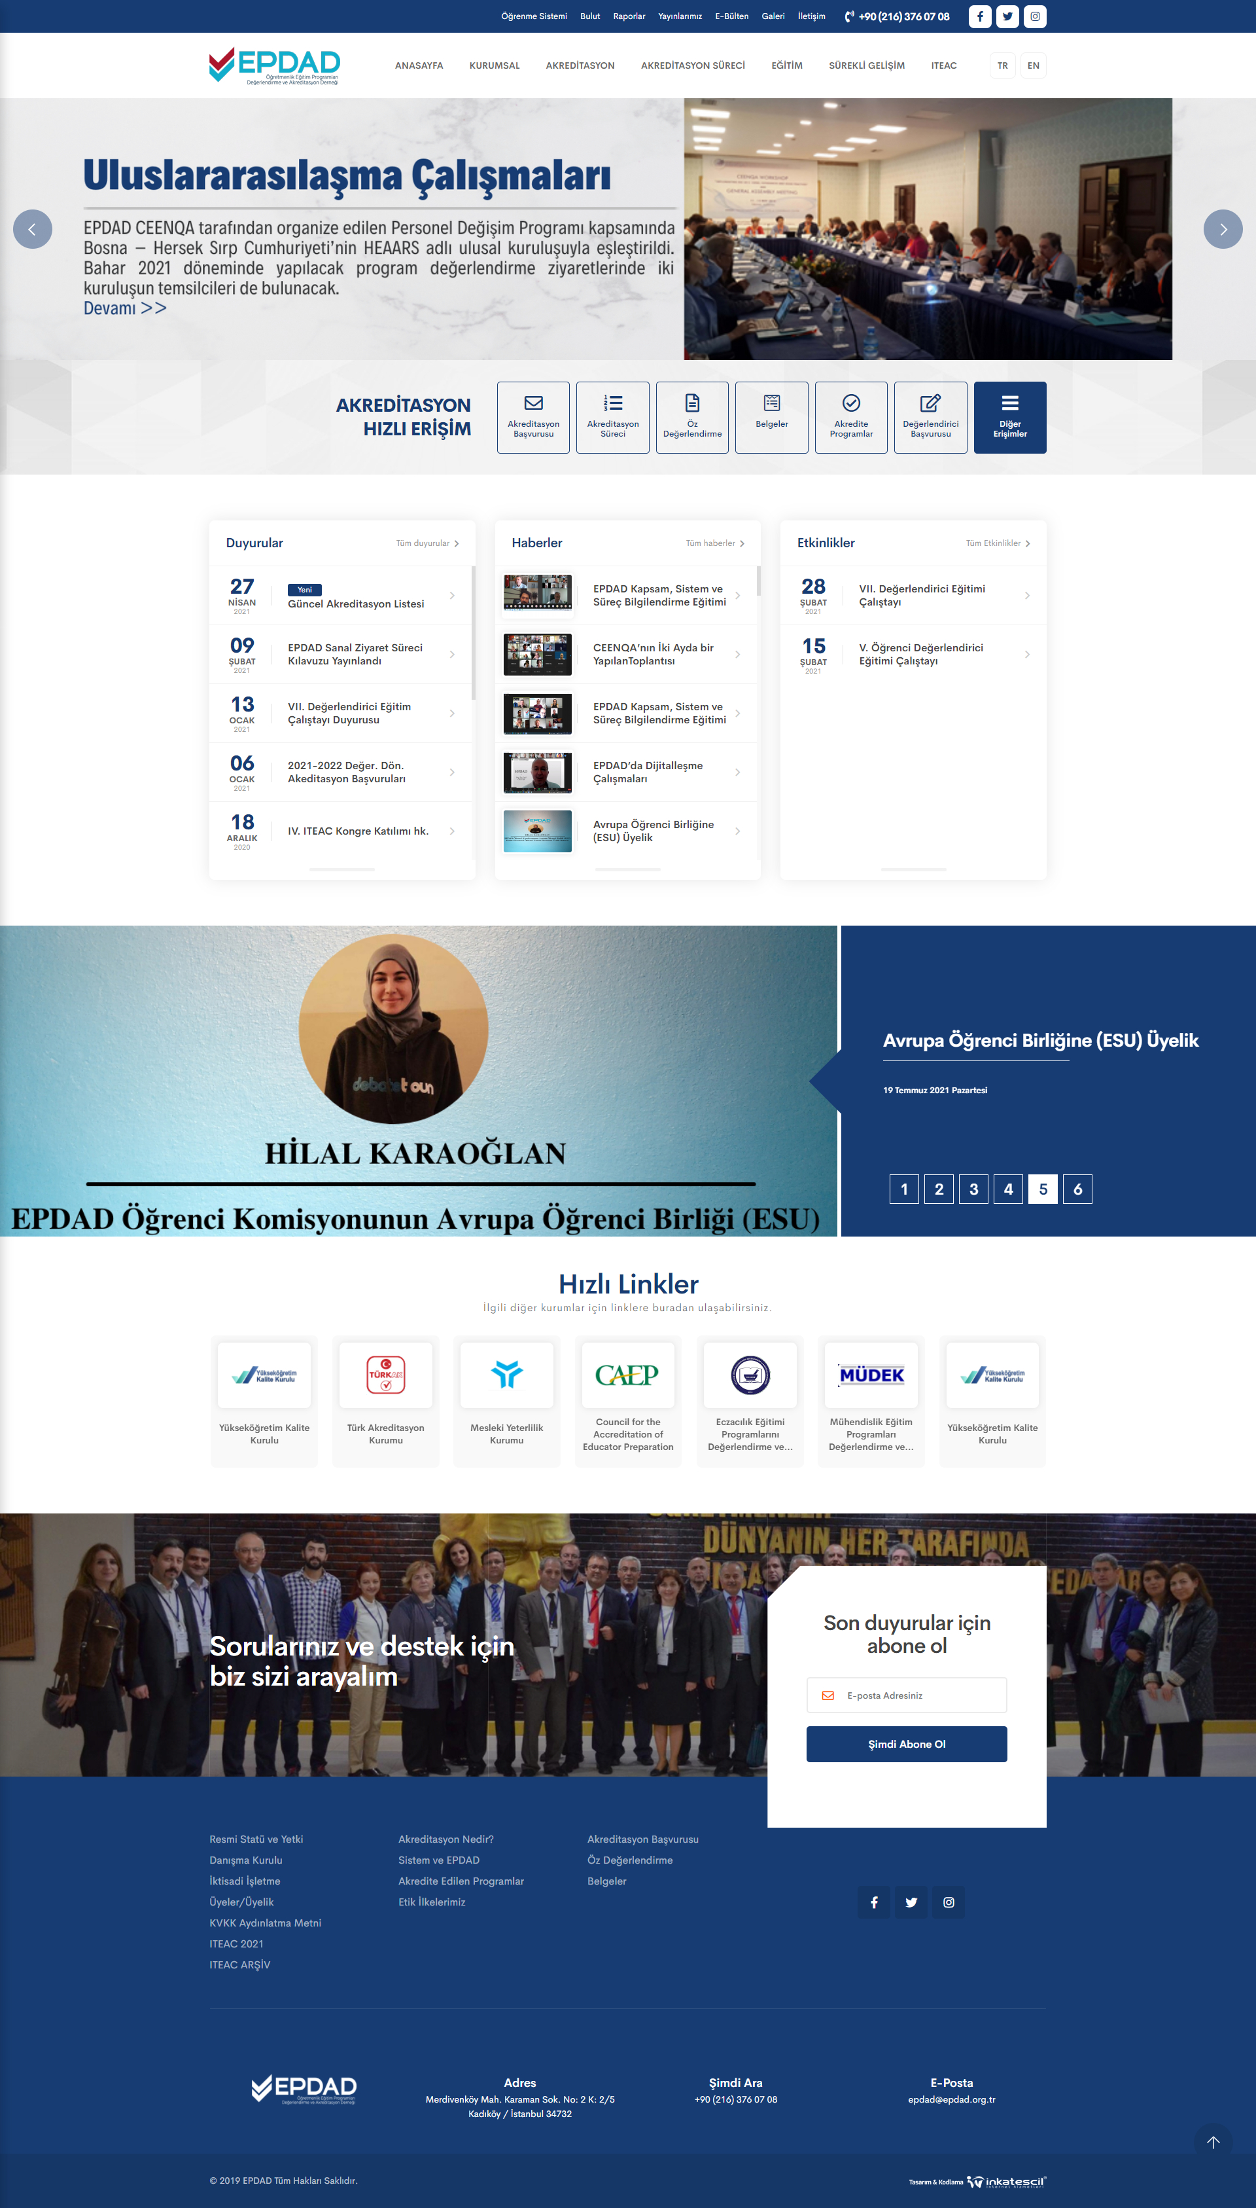Open the AKREDİTASYON SÜRECİ menu

(693, 65)
